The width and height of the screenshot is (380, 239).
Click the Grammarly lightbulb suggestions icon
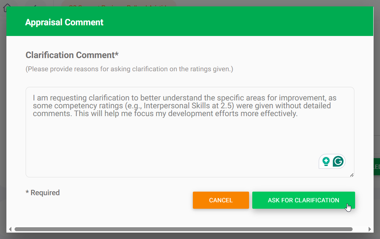[326, 161]
